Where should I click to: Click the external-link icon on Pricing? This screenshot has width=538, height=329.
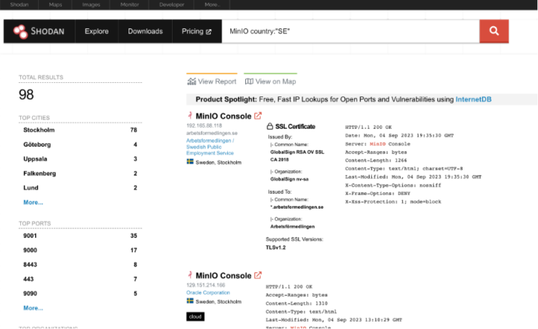coord(208,31)
